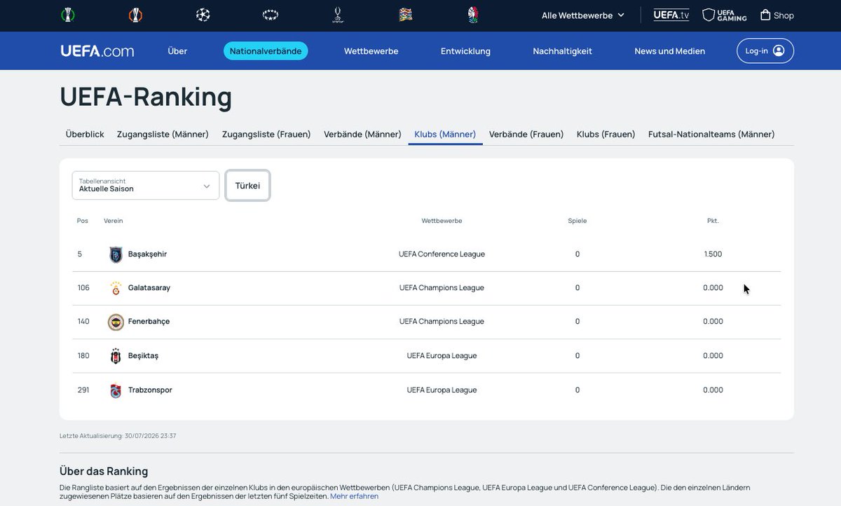841x506 pixels.
Task: Open the Champions League starball logo
Action: tap(203, 15)
